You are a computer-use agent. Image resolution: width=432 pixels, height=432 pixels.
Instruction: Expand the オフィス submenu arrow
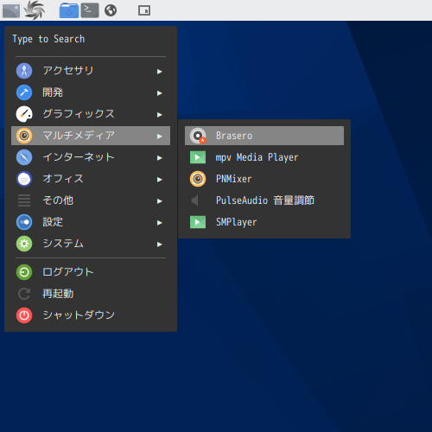click(x=159, y=180)
